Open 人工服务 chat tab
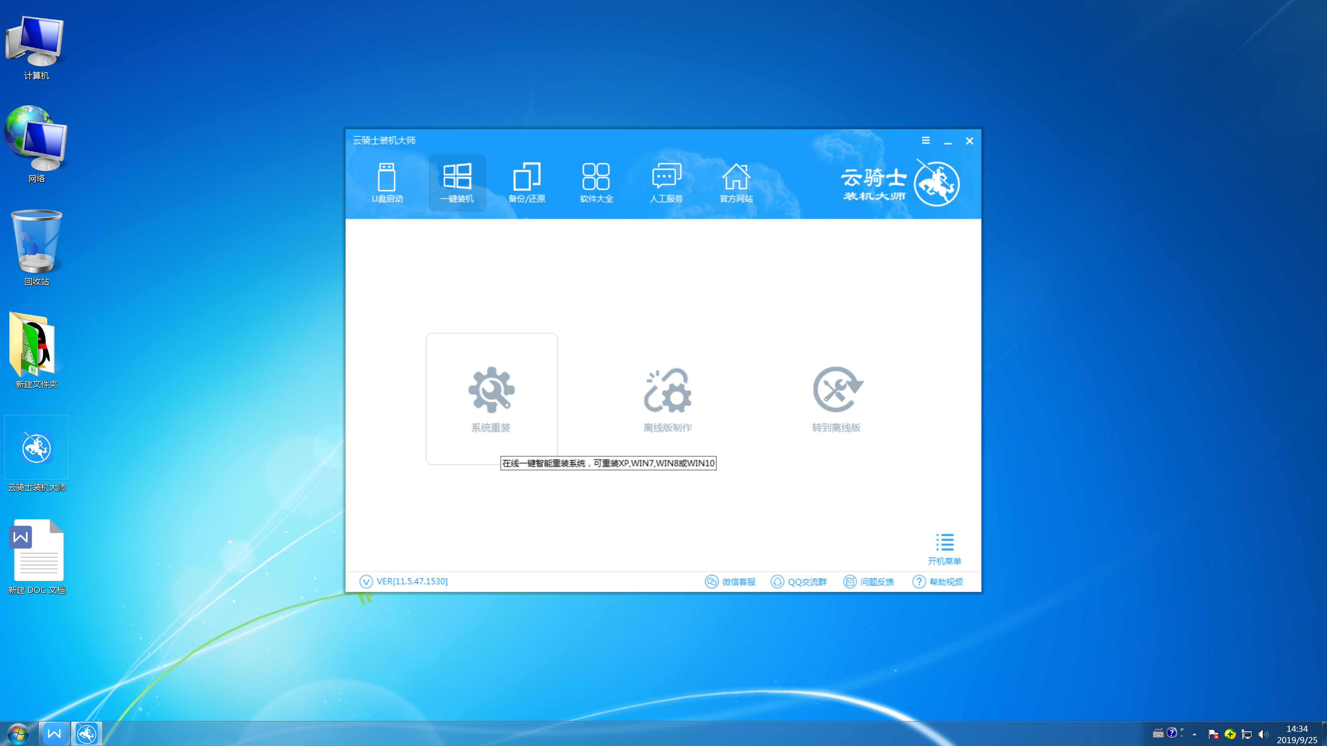The image size is (1327, 746). coord(666,183)
